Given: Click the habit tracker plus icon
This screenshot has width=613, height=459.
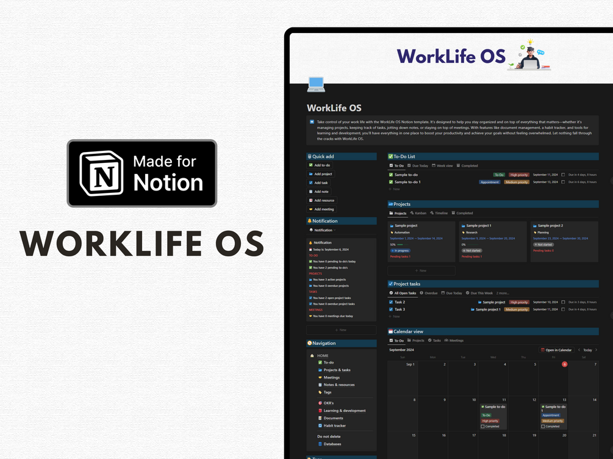Looking at the screenshot, I should coord(320,426).
